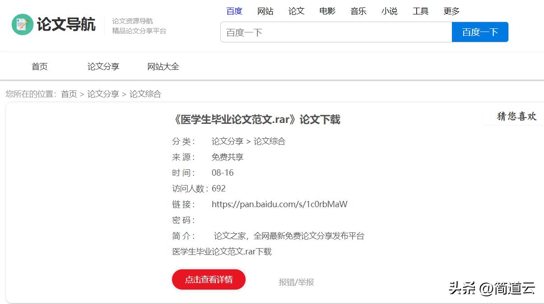Open the 论文分享 navigation menu item
This screenshot has width=544, height=304.
103,66
